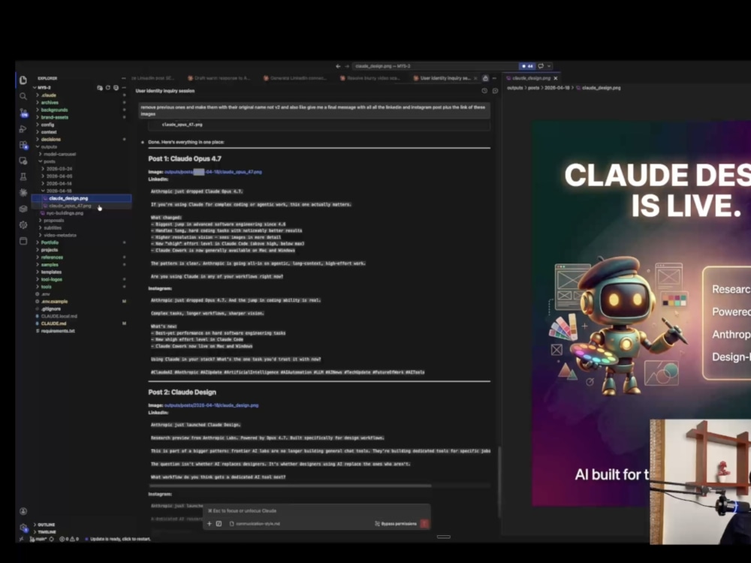Expand the OUTLINE section

[x=46, y=525]
